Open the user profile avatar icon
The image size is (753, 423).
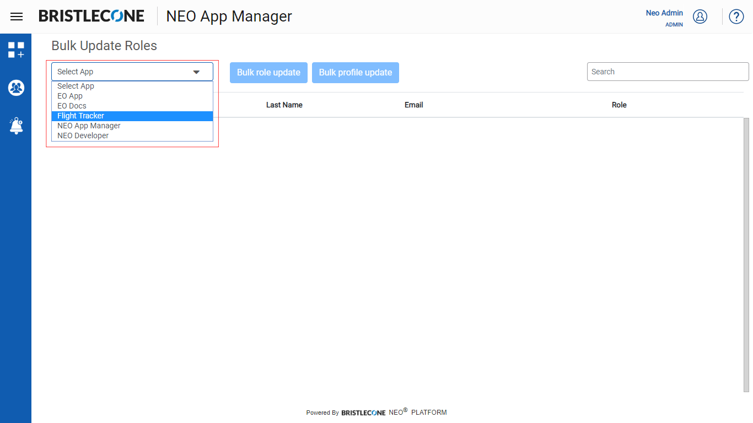point(700,17)
